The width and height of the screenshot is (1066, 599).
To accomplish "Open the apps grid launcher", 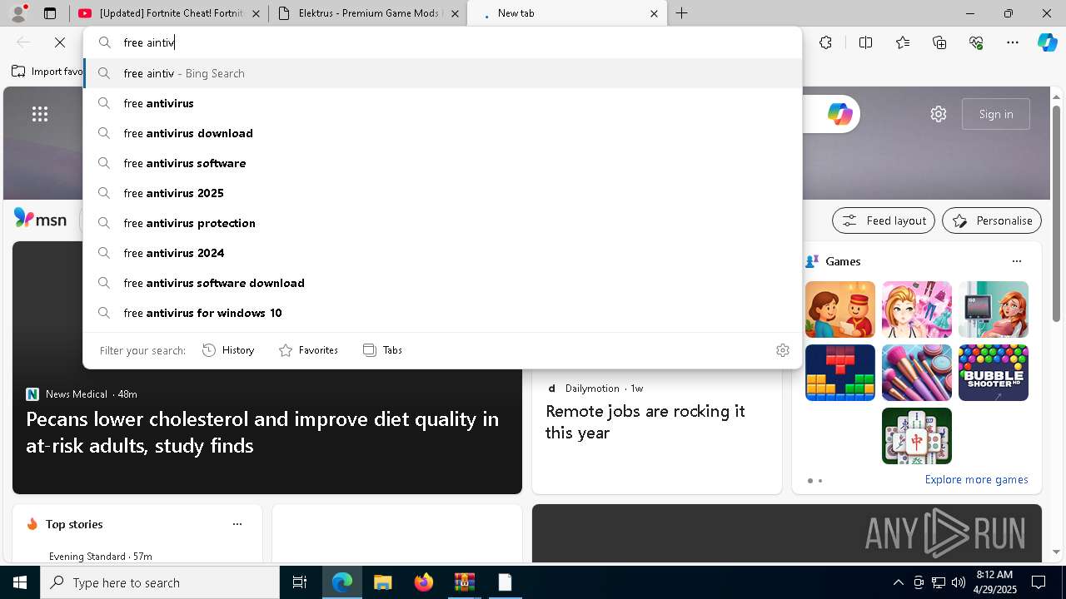I will point(40,114).
